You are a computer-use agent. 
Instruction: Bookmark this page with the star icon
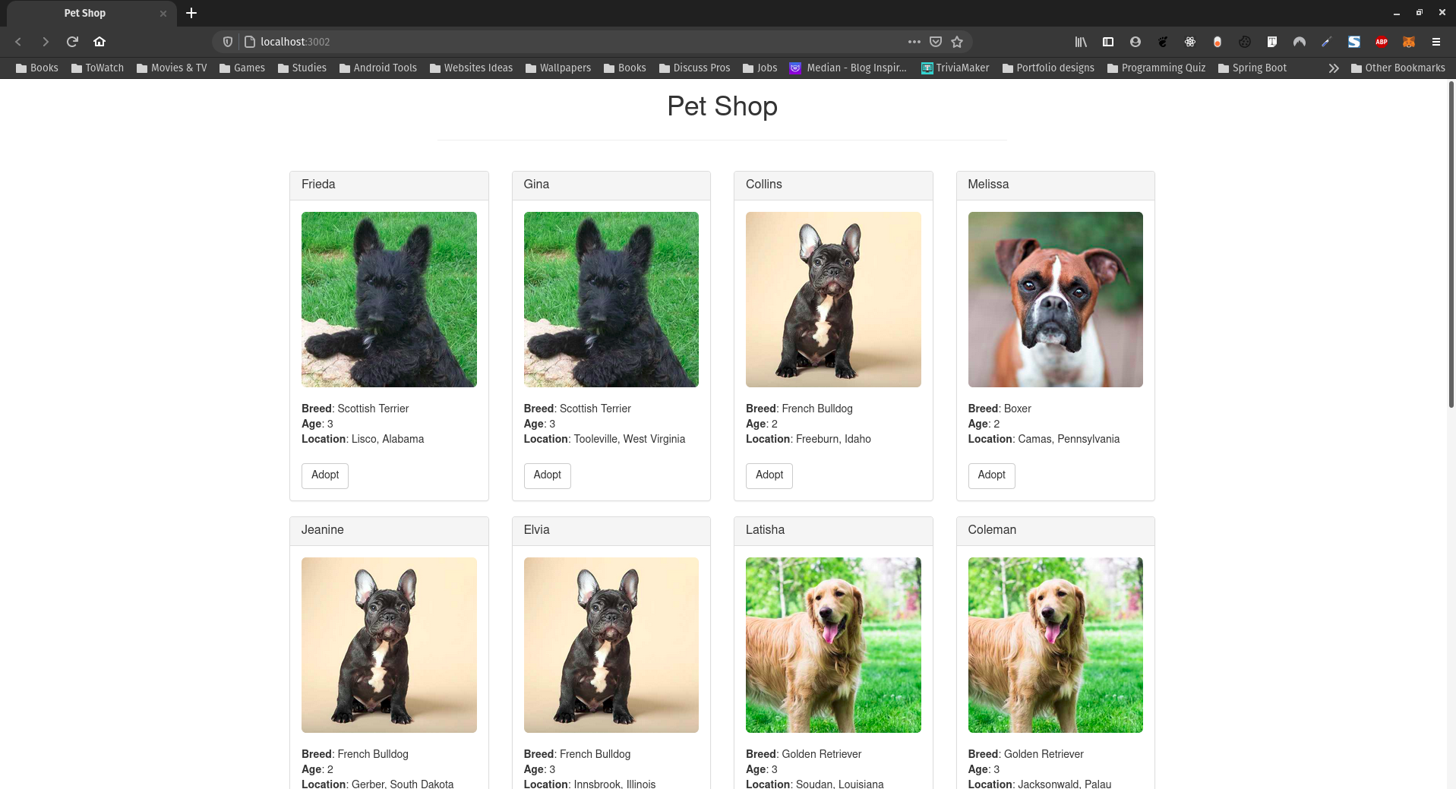tap(957, 42)
